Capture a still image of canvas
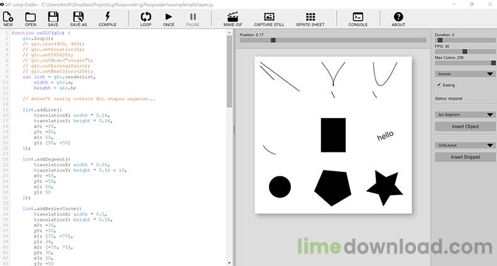The height and width of the screenshot is (266, 497). pyautogui.click(x=269, y=18)
